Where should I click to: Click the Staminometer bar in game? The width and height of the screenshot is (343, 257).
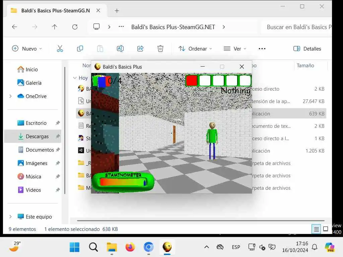(x=123, y=182)
